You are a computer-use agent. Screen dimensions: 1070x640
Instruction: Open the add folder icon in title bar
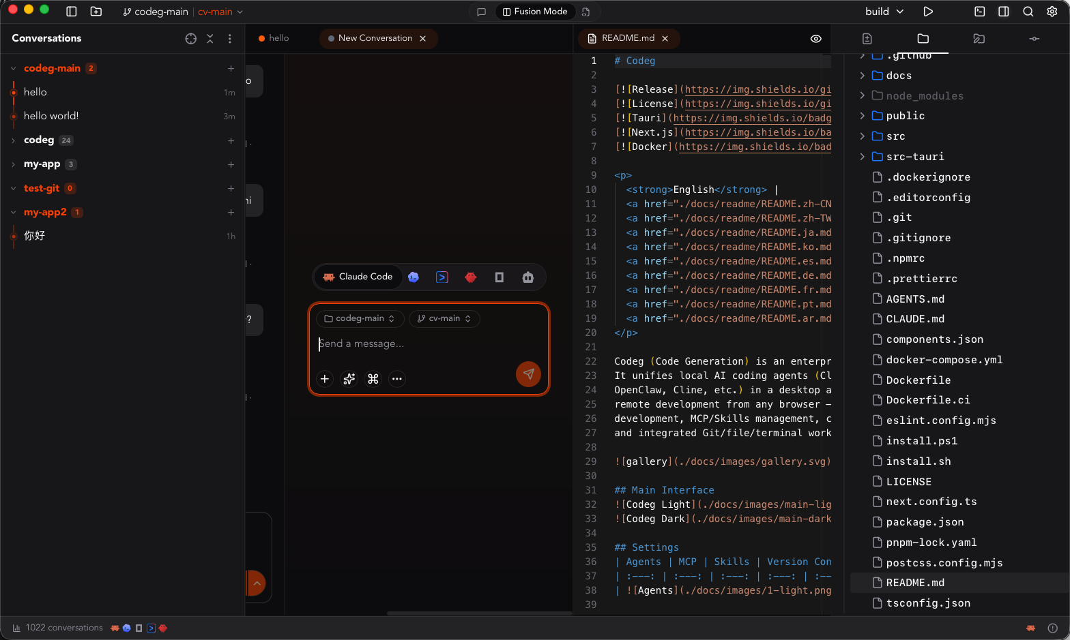[x=96, y=12]
